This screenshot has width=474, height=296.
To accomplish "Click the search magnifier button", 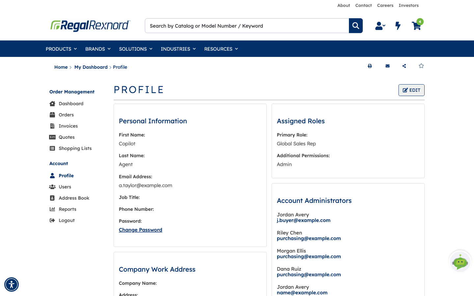I will click(356, 26).
